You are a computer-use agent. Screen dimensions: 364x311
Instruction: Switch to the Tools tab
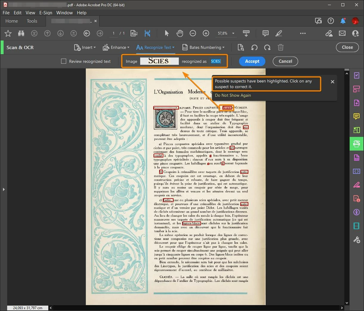32,21
